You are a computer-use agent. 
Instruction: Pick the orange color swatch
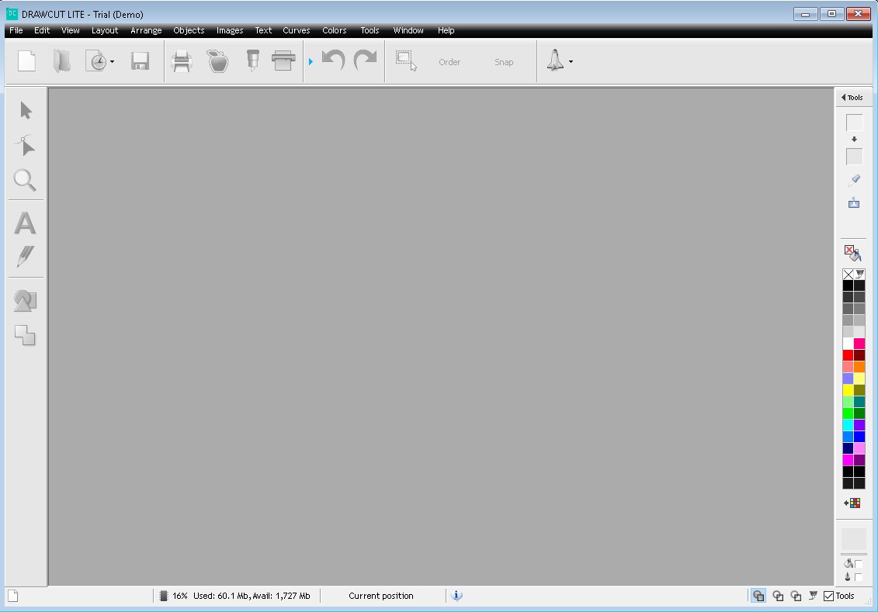click(x=859, y=366)
